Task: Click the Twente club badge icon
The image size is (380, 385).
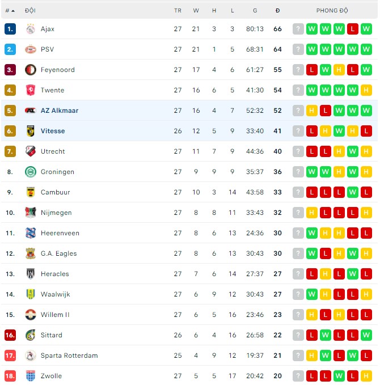Action: tap(31, 90)
